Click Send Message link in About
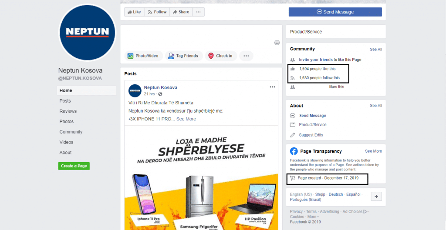Image resolution: width=446 pixels, height=230 pixels. pyautogui.click(x=313, y=116)
